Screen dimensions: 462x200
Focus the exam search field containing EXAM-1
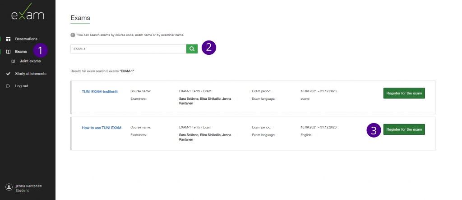pyautogui.click(x=128, y=49)
